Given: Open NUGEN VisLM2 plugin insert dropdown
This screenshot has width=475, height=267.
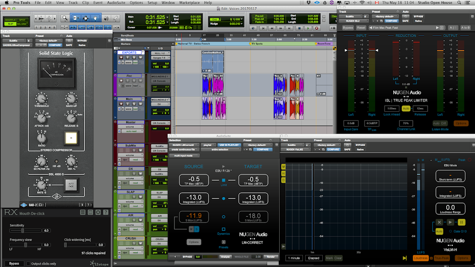Looking at the screenshot, I should click(295, 150).
